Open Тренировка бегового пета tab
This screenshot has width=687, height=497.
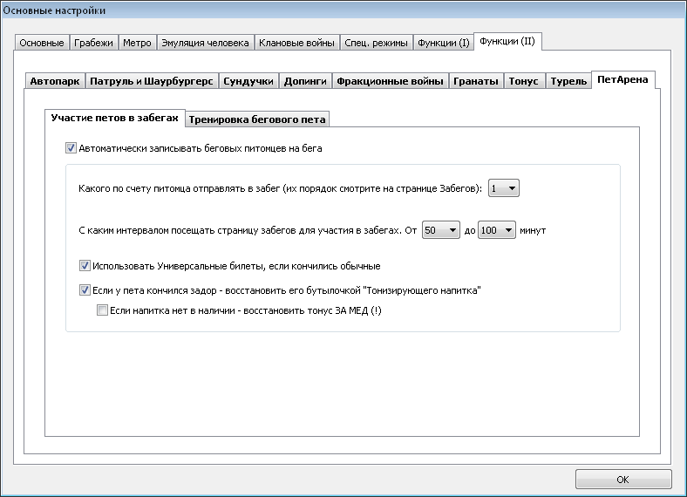(257, 119)
